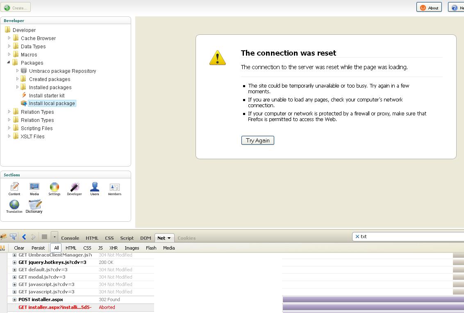Expand the POST installer.aspx request
Image resolution: width=464 pixels, height=313 pixels.
pyautogui.click(x=14, y=299)
